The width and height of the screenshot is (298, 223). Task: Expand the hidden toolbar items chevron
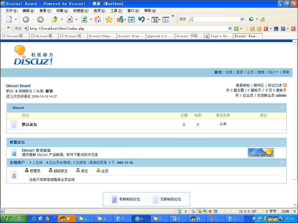173,16
